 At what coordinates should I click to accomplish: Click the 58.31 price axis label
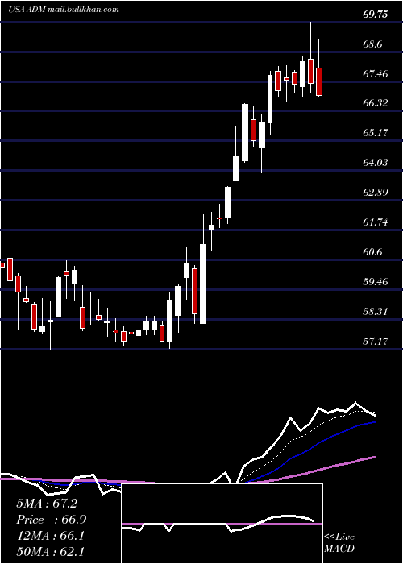tap(376, 311)
